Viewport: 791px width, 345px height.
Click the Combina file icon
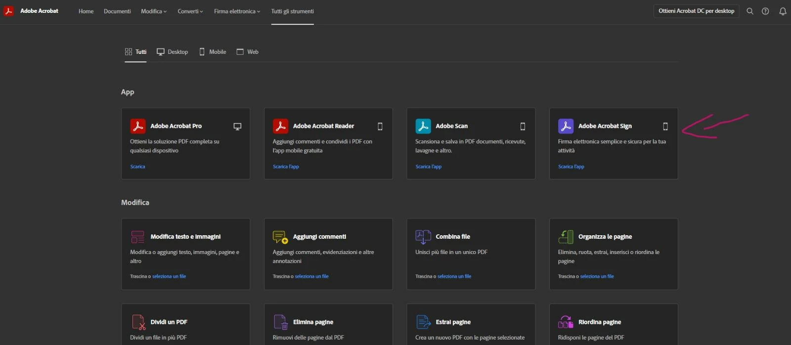(423, 237)
